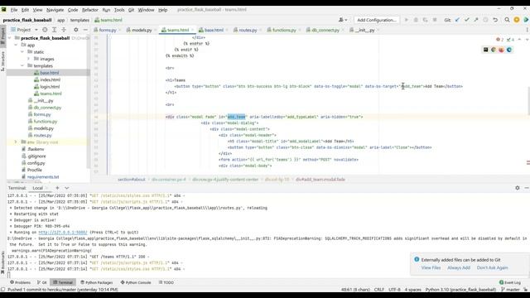Click Always Add in Git notification
This screenshot has height=298, width=530.
coord(459,267)
